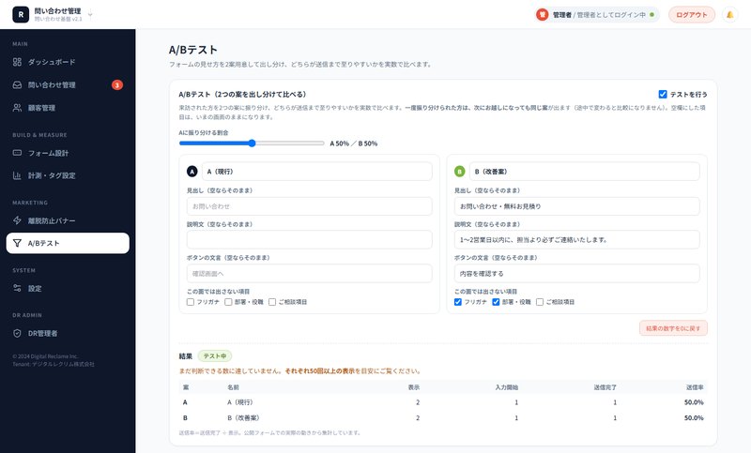Click the ダッシュボード grid icon
Screen dimensions: 751x453
[x=17, y=62]
